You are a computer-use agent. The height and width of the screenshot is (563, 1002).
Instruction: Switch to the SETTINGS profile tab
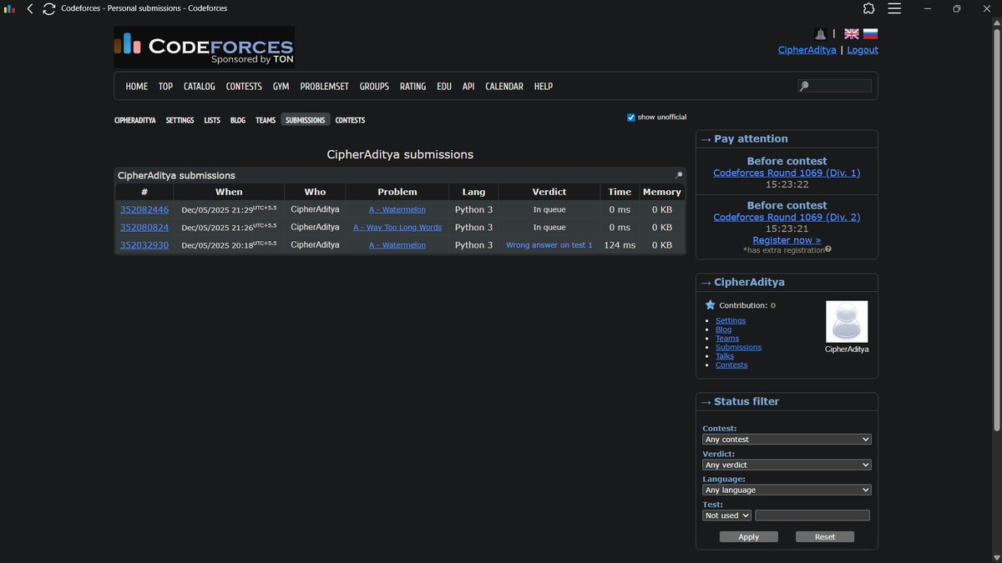coord(180,120)
